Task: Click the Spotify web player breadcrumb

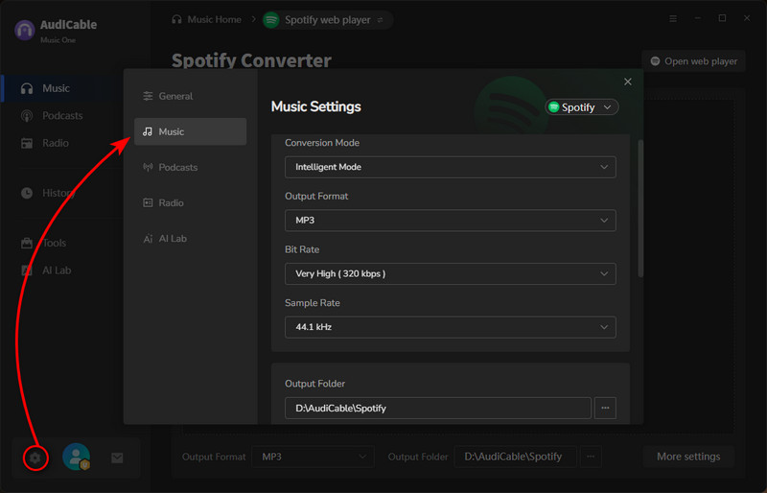Action: pos(328,20)
